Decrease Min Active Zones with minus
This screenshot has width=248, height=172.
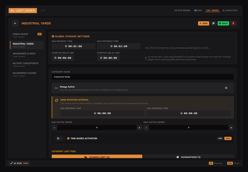55,128
